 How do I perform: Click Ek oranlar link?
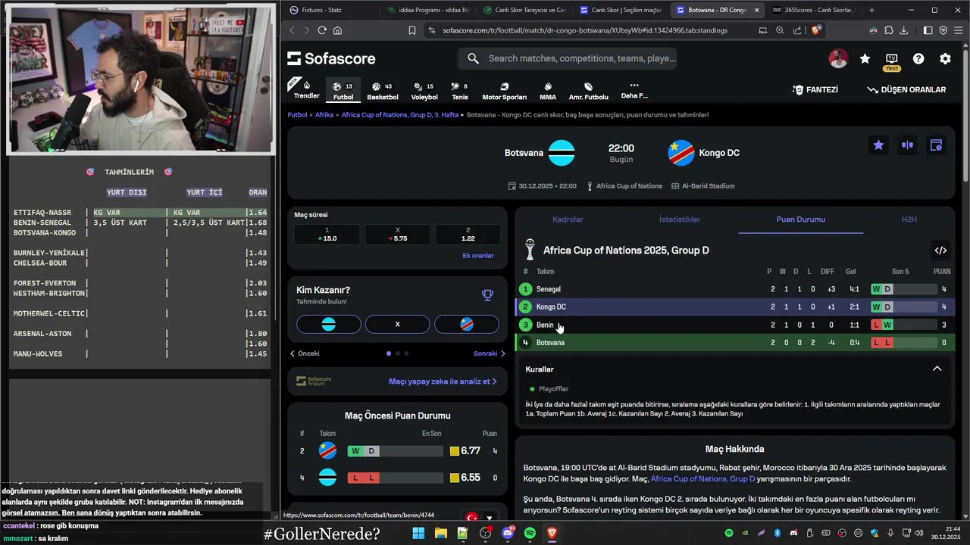click(478, 256)
